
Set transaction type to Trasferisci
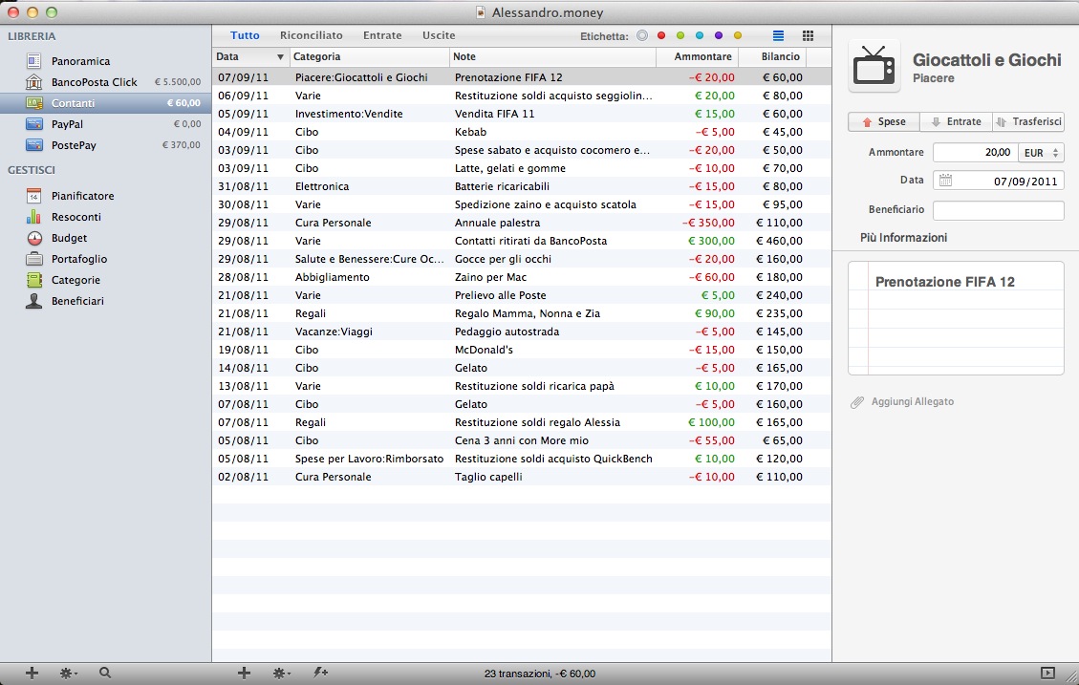(x=1028, y=121)
